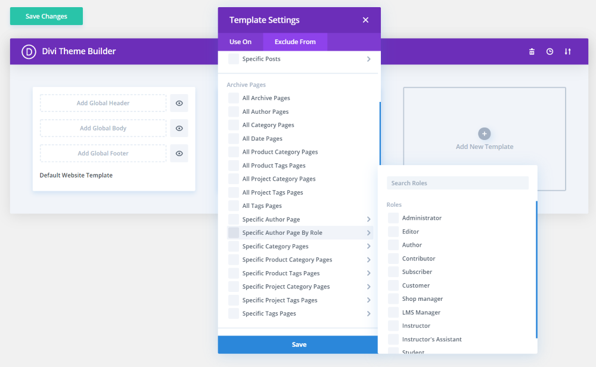The image size is (596, 367).
Task: Check the Shop manager role checkbox
Action: coord(393,299)
